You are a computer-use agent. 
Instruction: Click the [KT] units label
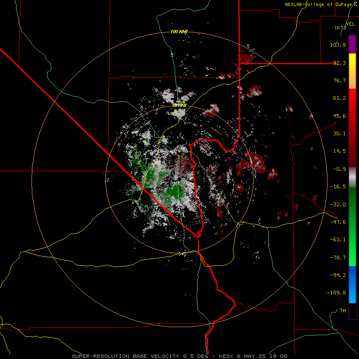click(x=340, y=28)
